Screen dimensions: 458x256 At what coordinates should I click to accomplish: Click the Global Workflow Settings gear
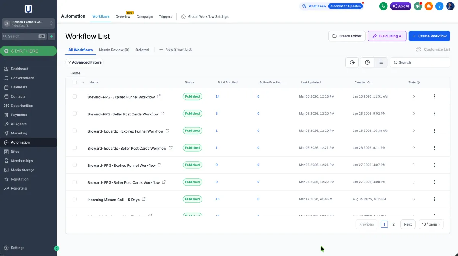(x=184, y=17)
